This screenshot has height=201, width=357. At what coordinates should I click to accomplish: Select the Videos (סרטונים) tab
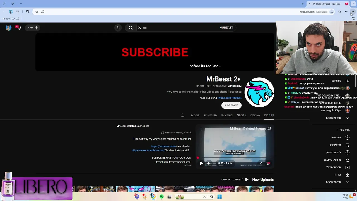[255, 115]
